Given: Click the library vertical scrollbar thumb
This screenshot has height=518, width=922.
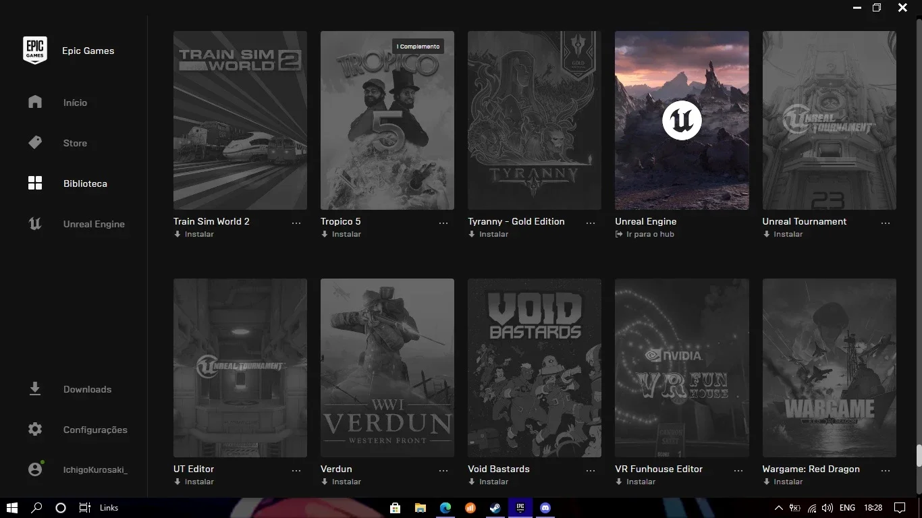Looking at the screenshot, I should [x=918, y=455].
